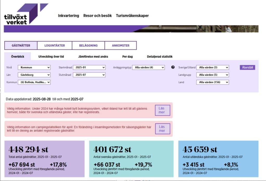Open the Land dropdown with 156 values

click(x=212, y=82)
